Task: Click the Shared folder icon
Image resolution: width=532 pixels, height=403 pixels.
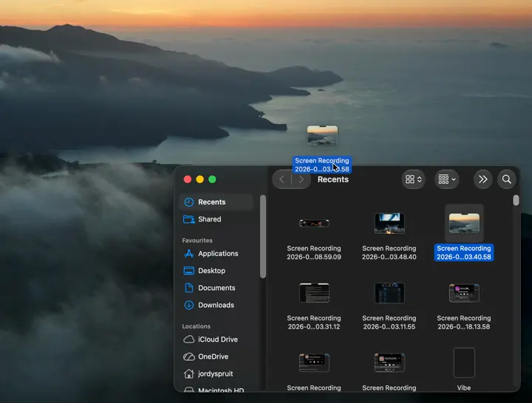Action: (x=189, y=219)
